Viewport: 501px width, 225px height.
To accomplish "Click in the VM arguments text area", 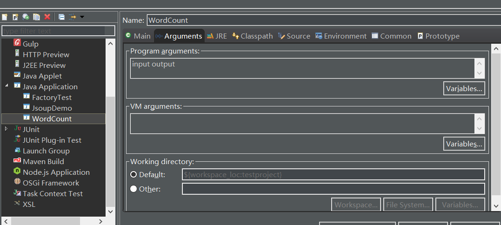I will [302, 124].
